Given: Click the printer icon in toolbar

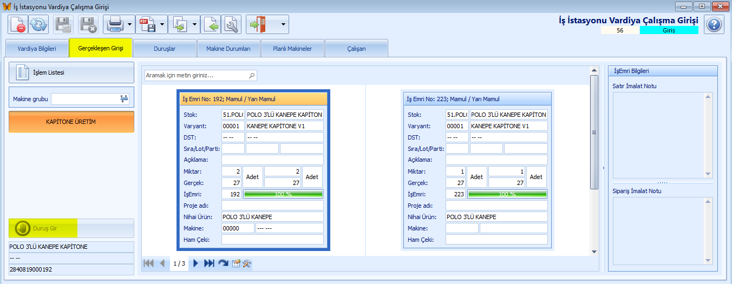Looking at the screenshot, I should click(115, 24).
